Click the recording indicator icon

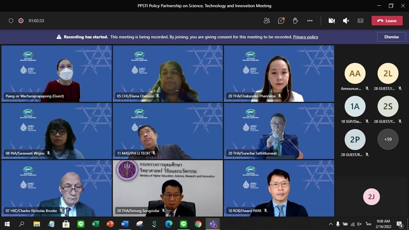pos(21,21)
